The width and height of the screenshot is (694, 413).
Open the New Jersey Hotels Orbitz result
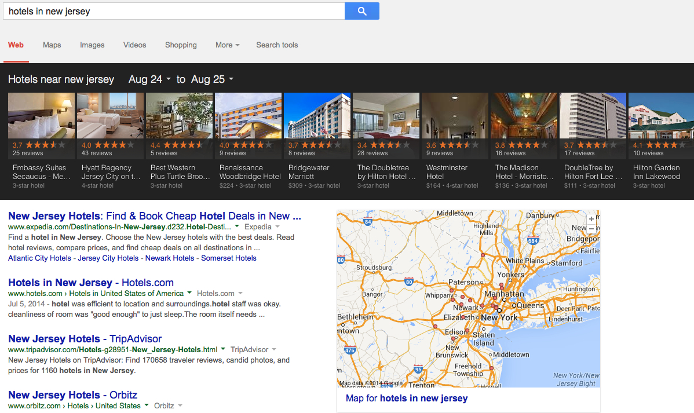click(x=72, y=395)
